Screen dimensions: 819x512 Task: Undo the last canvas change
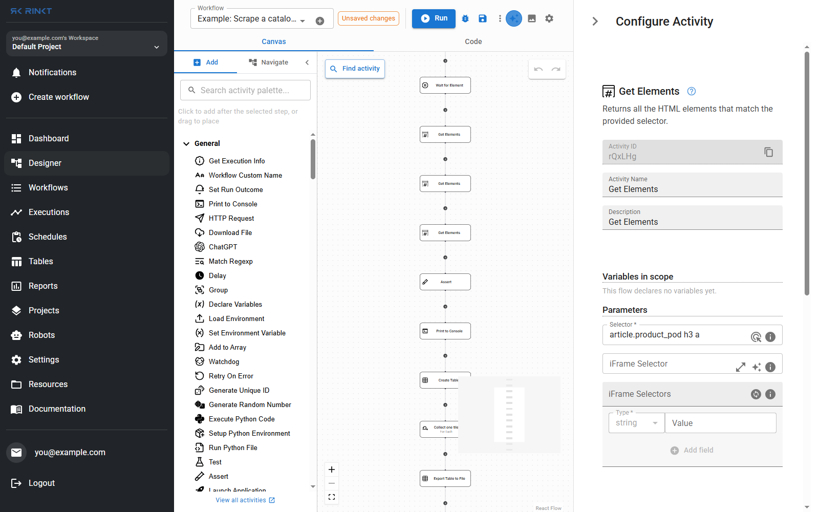[x=538, y=69]
